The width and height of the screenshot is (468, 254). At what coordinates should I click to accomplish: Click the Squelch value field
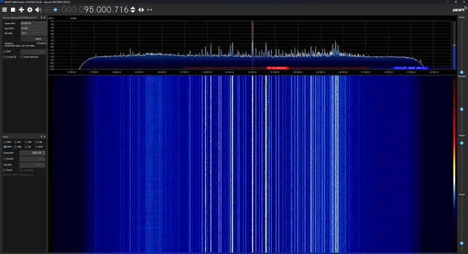[x=32, y=159]
